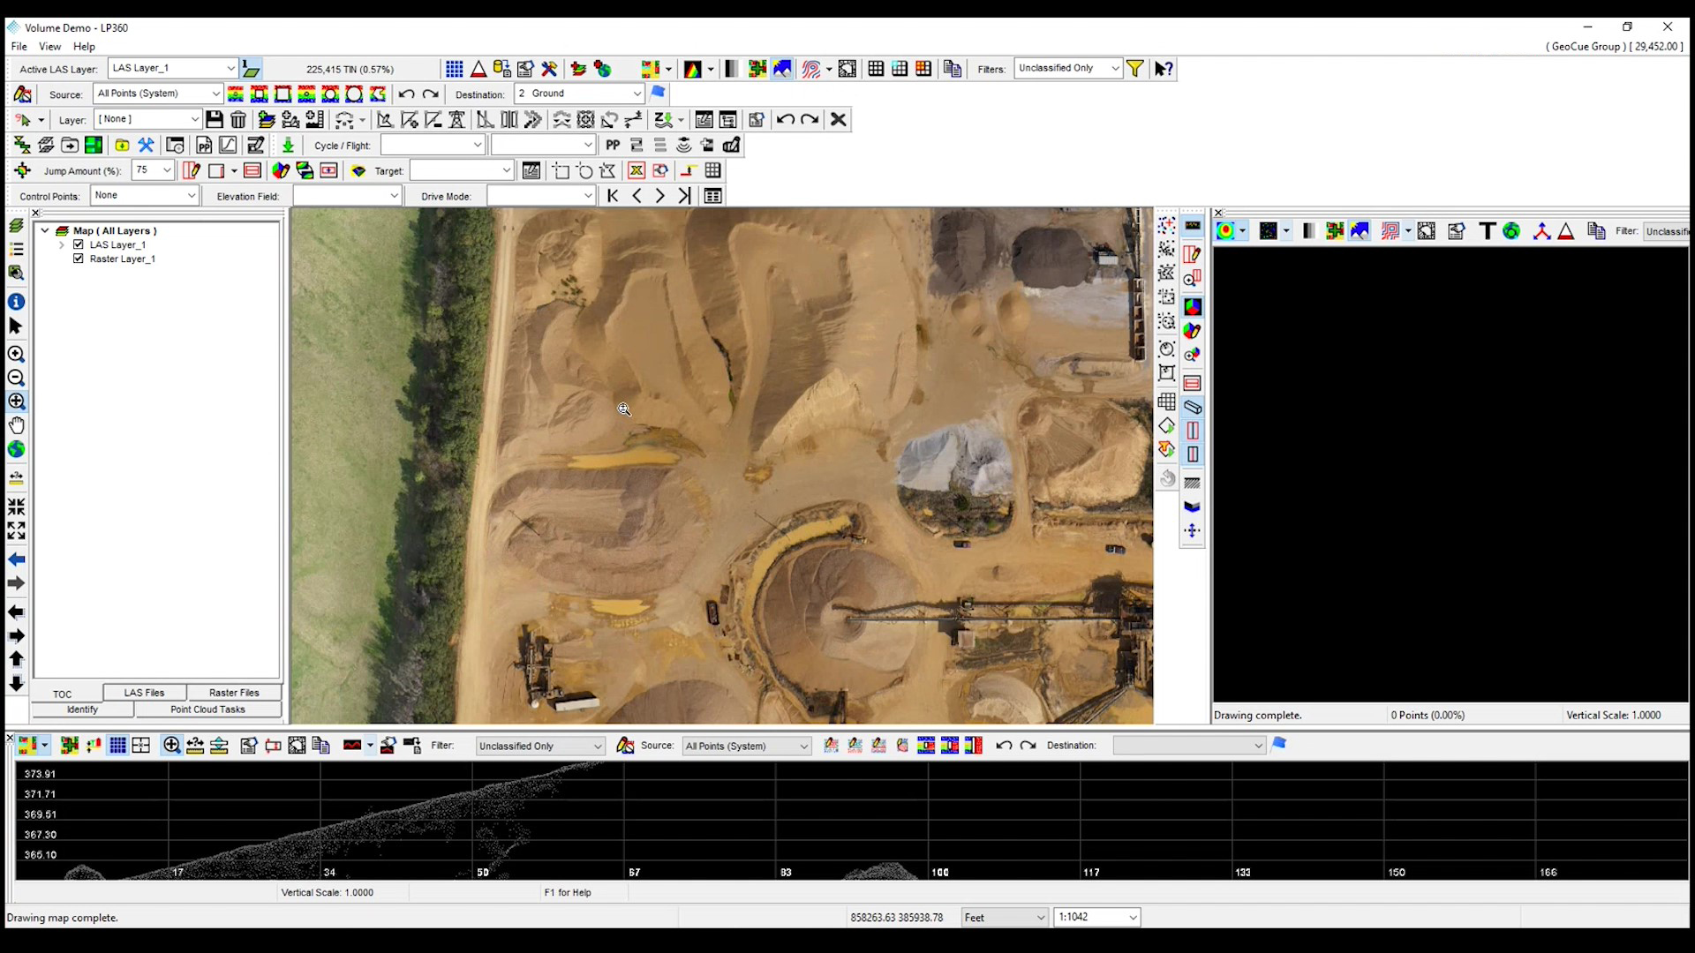Click the scale input showing 1:1042
The image size is (1695, 953).
tap(1096, 917)
